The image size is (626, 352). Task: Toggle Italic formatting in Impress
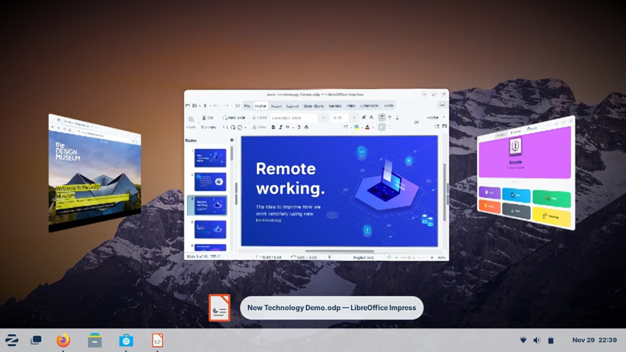pos(281,127)
